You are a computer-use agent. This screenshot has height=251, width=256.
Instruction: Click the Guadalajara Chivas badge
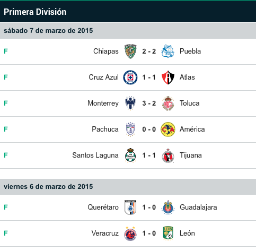tap(168, 207)
